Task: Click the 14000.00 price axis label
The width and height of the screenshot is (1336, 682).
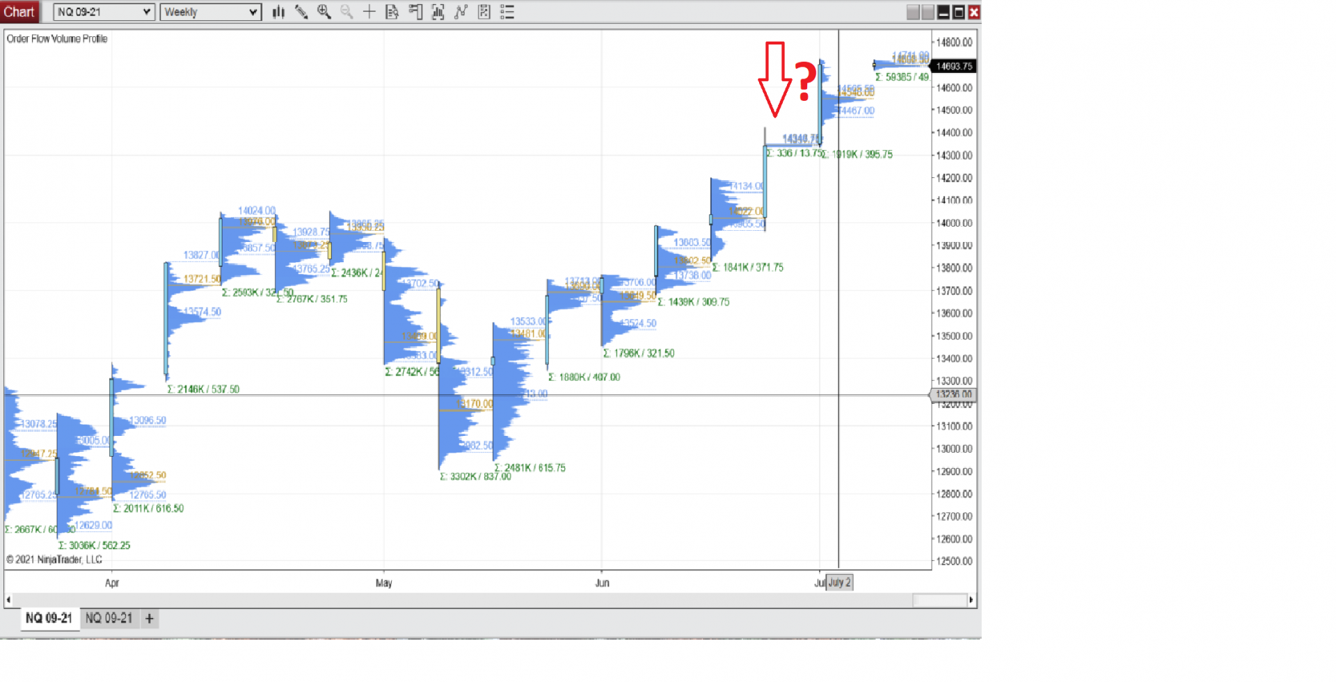Action: [954, 223]
